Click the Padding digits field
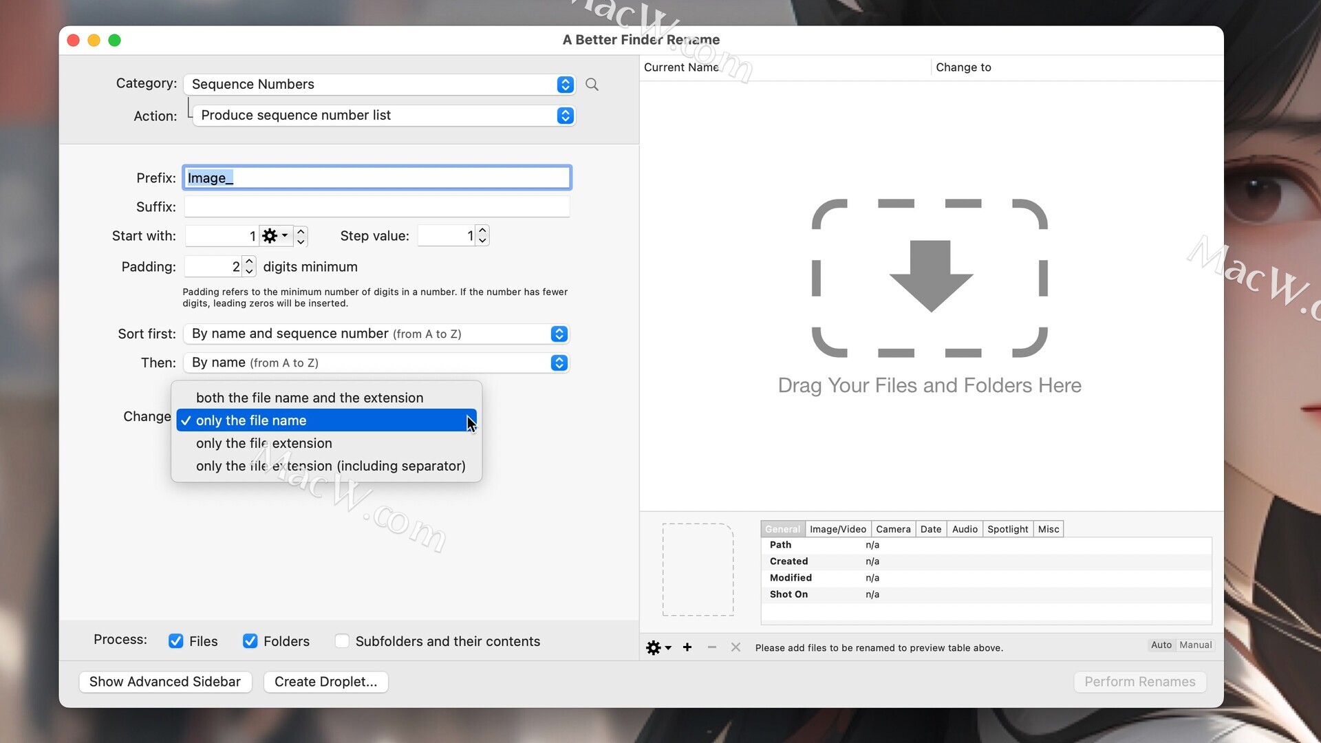The image size is (1321, 743). click(213, 266)
